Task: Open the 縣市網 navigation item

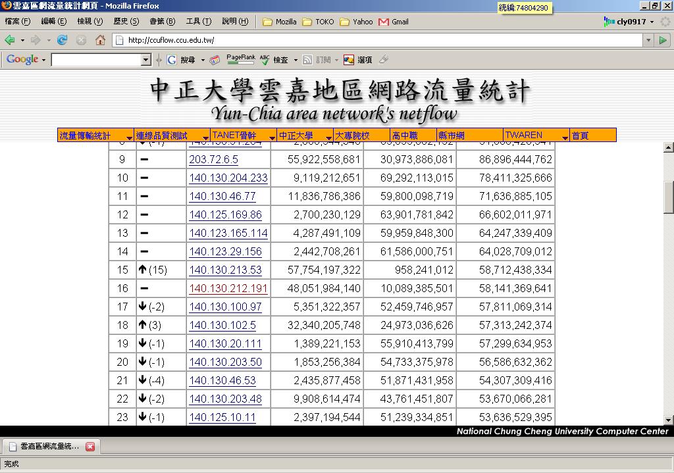Action: (470, 136)
